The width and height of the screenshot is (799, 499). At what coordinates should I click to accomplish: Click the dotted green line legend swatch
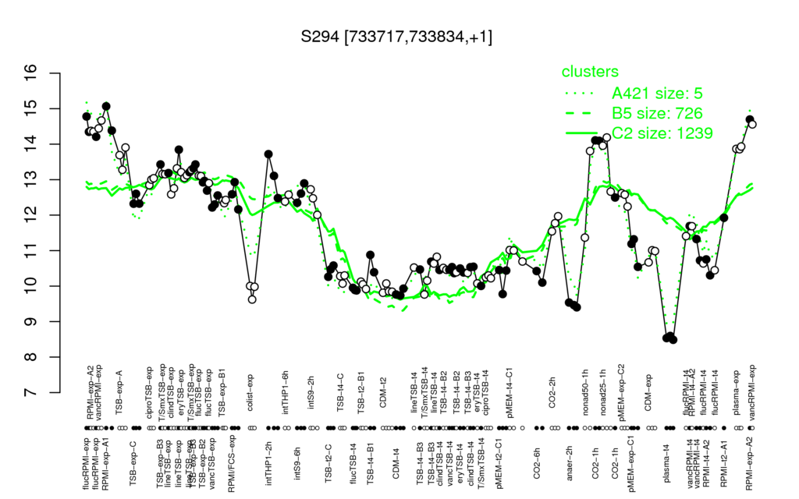click(581, 94)
